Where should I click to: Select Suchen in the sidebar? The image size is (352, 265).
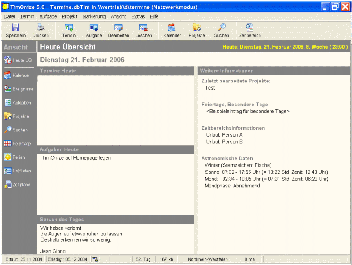tap(16, 130)
